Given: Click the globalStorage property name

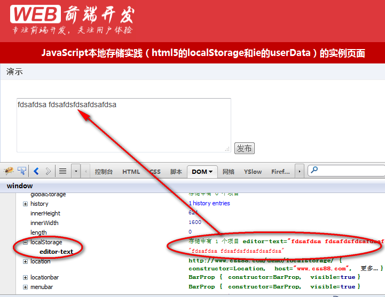Looking at the screenshot, I should pyautogui.click(x=48, y=194).
